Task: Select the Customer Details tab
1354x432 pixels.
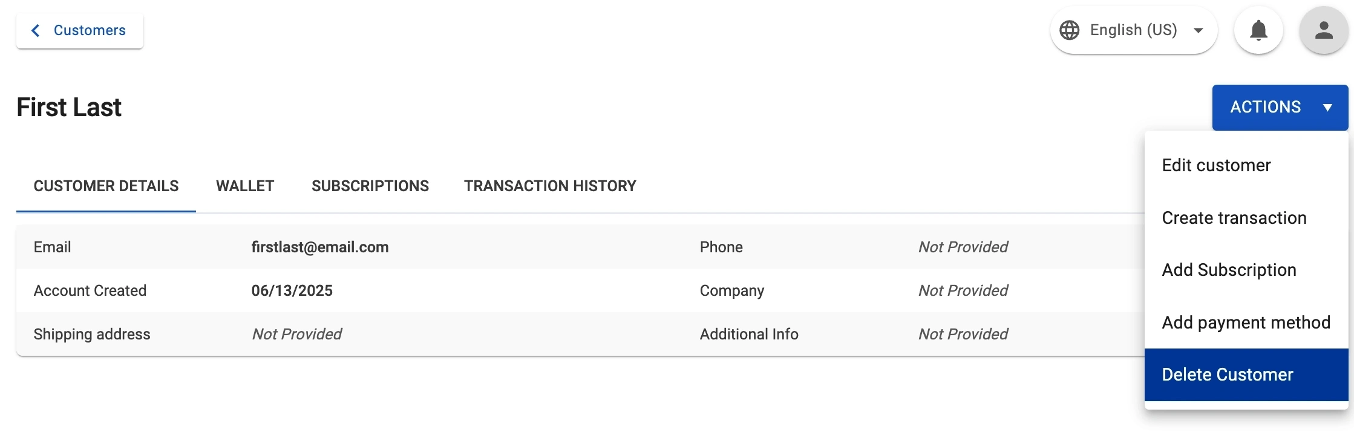Action: click(x=106, y=186)
